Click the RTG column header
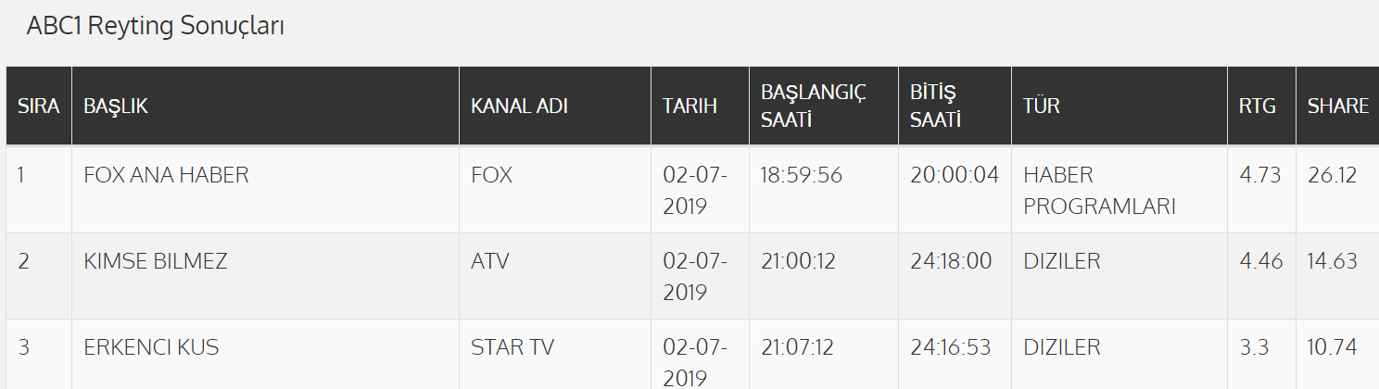Screen dimensions: 1379x389 coord(1258,106)
